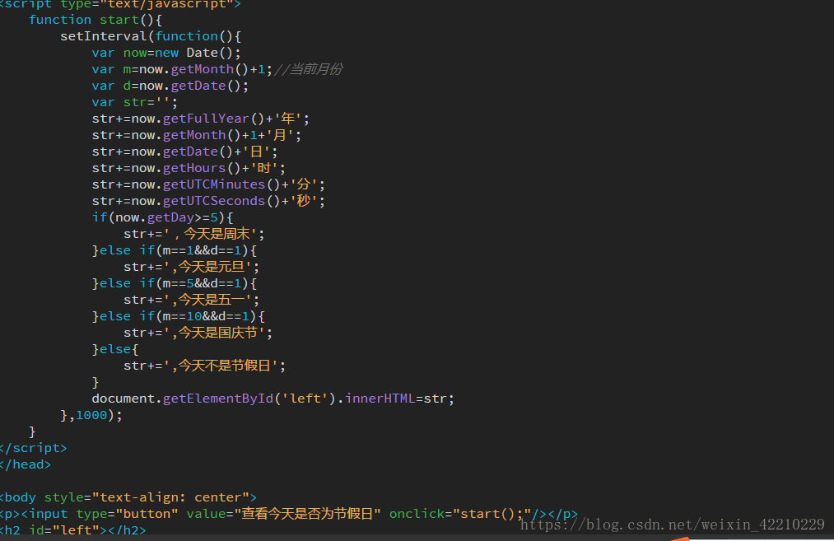Click the interval value '1000'
The width and height of the screenshot is (834, 541).
click(91, 416)
